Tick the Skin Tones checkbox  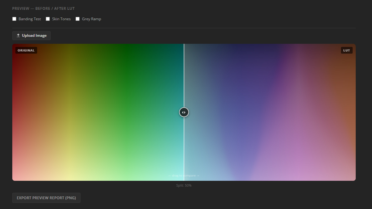pyautogui.click(x=48, y=19)
